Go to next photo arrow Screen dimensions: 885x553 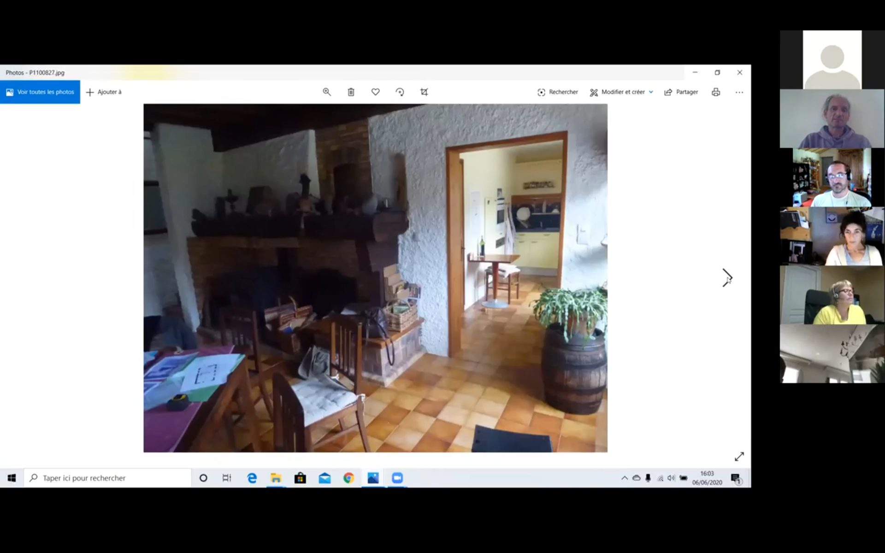[727, 278]
